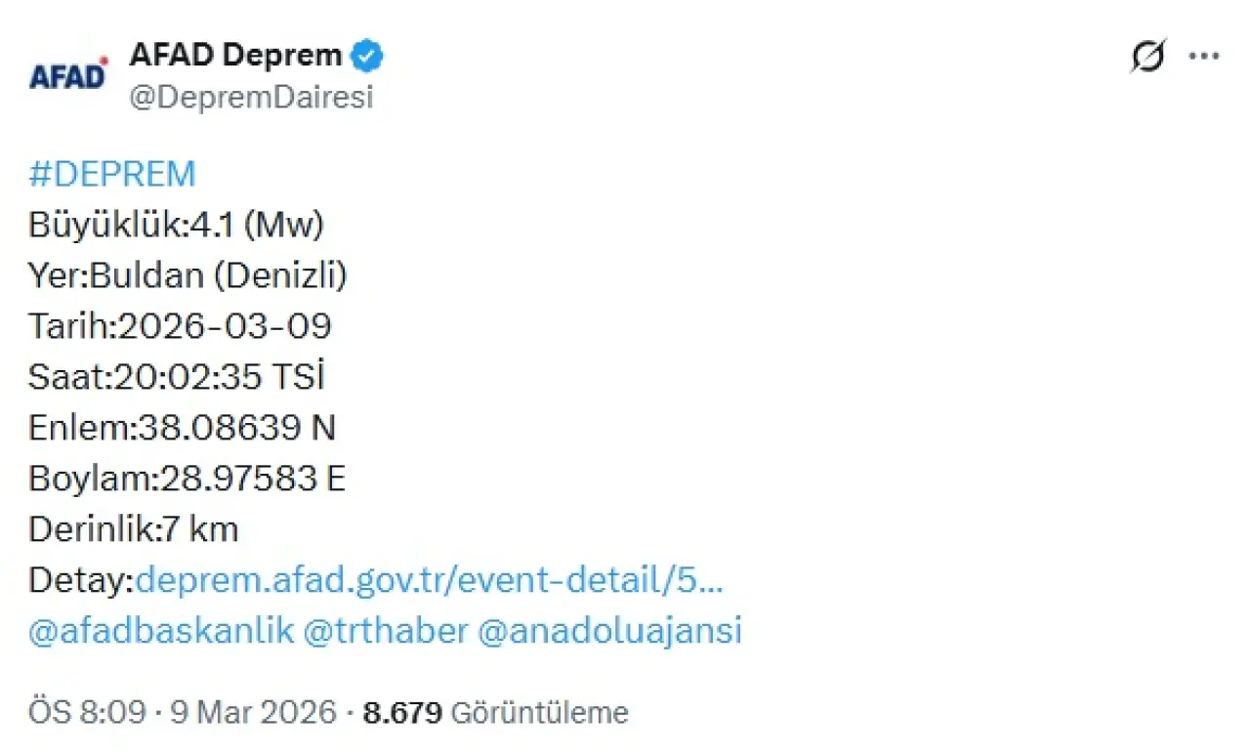Click the Saat:20:02:35 TSİ line
This screenshot has width=1250, height=755.
click(176, 377)
